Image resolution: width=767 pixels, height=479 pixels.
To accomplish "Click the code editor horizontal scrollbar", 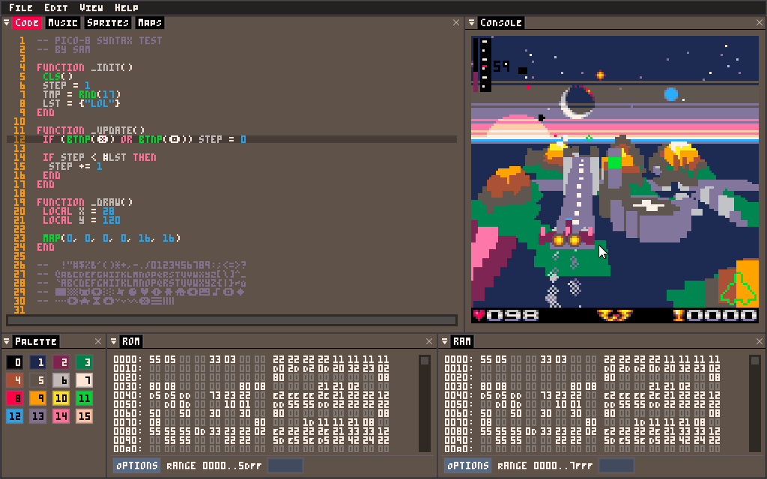I will click(x=232, y=320).
